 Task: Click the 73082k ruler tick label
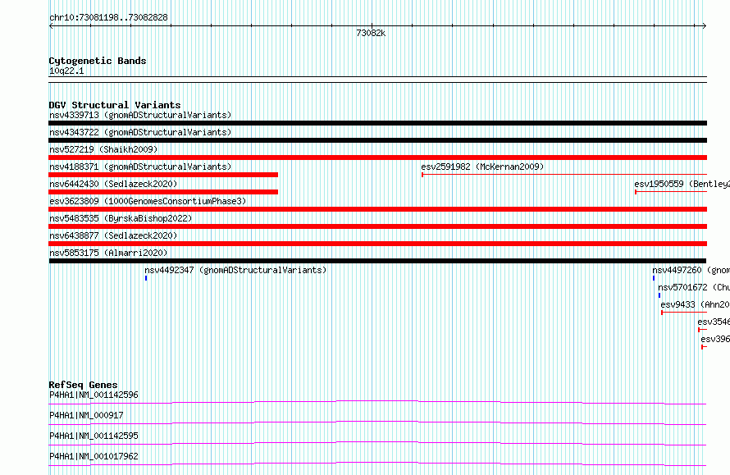[371, 33]
